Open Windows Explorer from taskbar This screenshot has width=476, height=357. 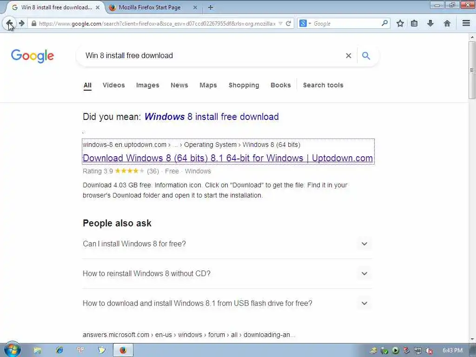(37, 350)
